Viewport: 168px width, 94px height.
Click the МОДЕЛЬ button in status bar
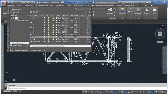click(x=86, y=92)
